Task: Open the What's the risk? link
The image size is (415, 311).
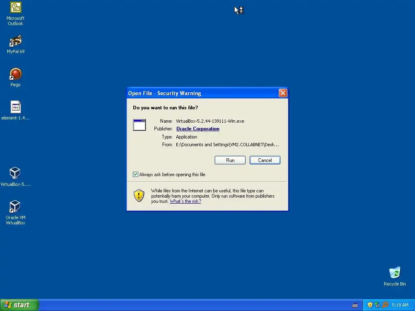Action: [185, 201]
